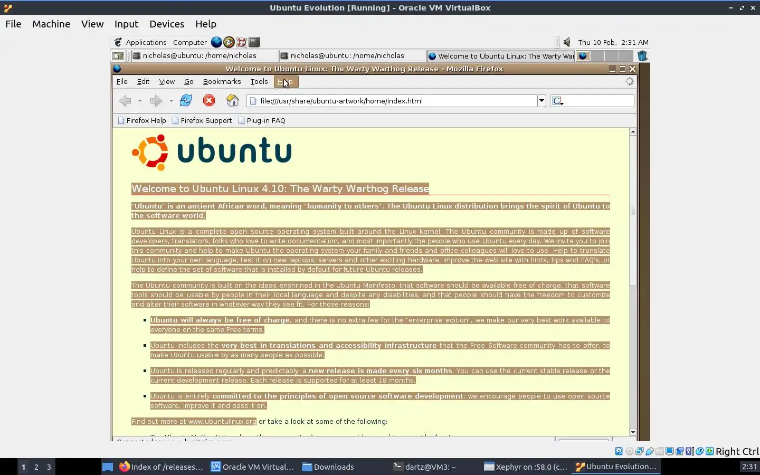Open the GNOME Computer menu
This screenshot has width=760, height=475.
coord(190,42)
